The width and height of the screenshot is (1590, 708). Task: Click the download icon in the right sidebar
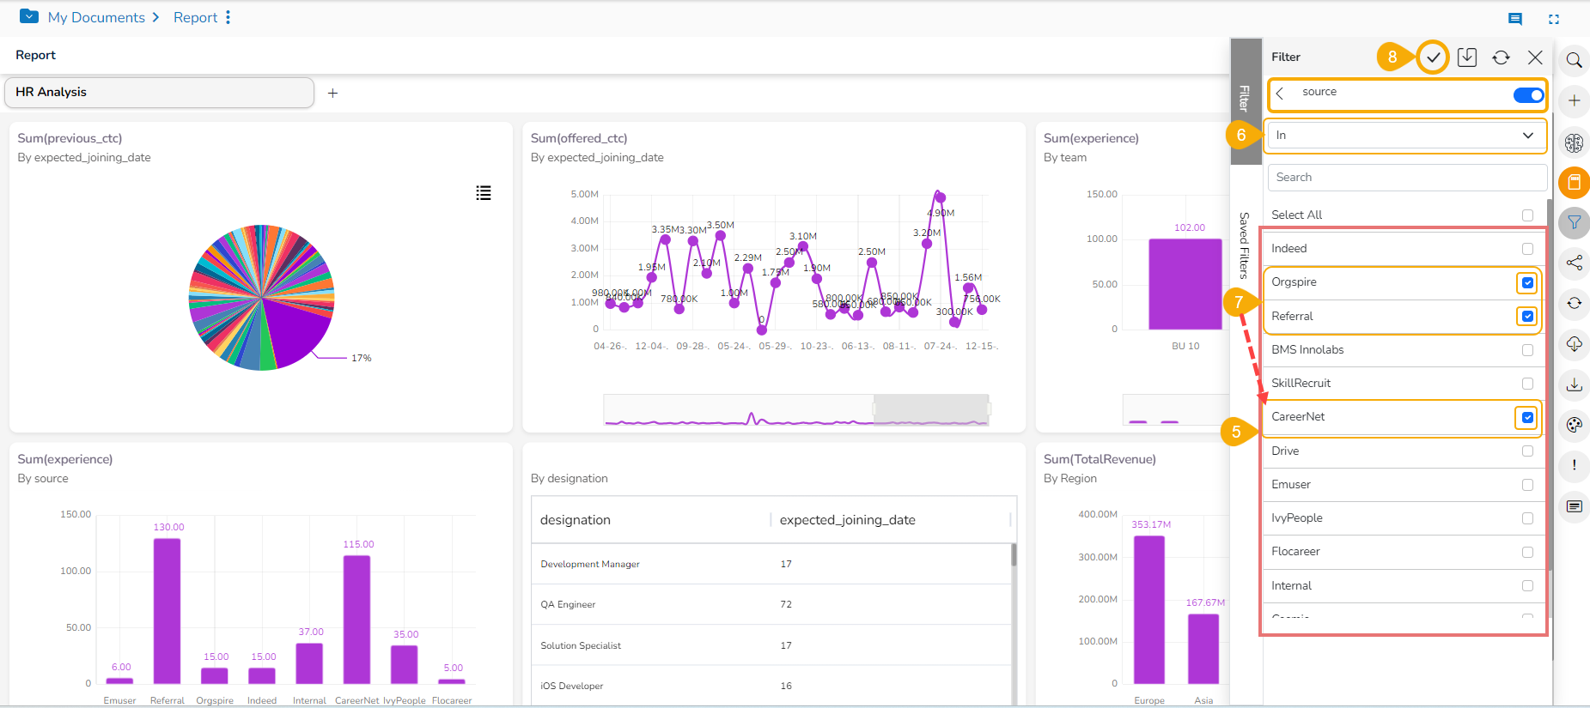point(1574,384)
